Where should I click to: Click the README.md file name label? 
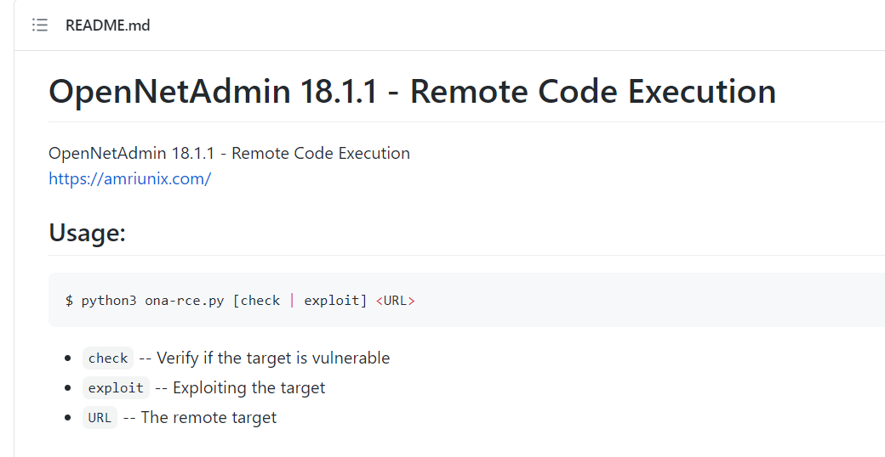[x=108, y=25]
